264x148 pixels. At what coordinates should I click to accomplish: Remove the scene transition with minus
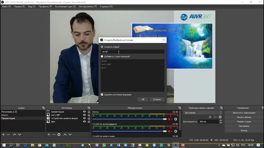pyautogui.click(x=215, y=117)
